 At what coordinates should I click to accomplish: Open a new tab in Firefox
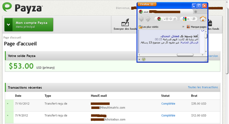click(x=196, y=12)
